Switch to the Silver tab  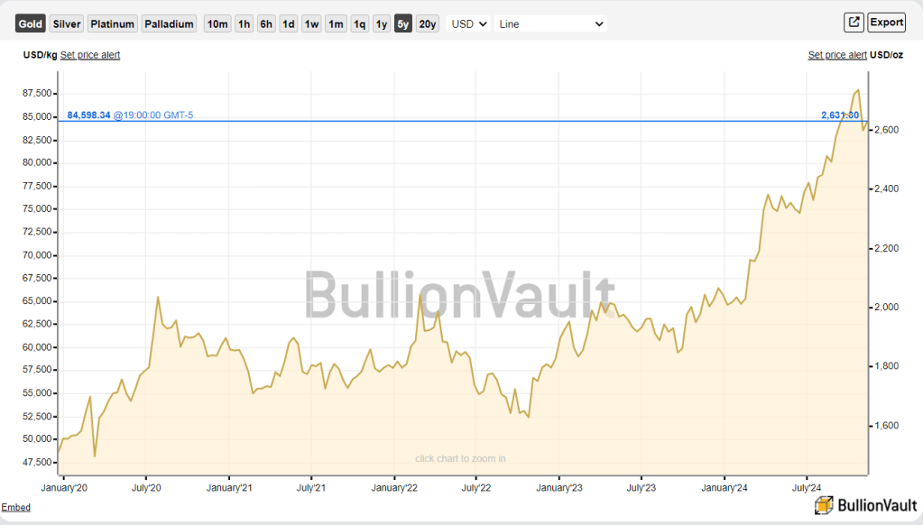tap(67, 24)
